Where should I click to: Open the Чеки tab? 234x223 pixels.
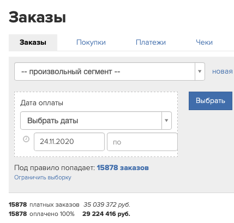pos(204,43)
